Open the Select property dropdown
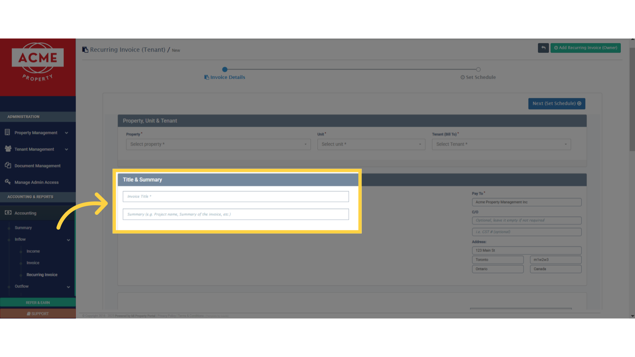Viewport: 635px width, 357px height. tap(218, 144)
